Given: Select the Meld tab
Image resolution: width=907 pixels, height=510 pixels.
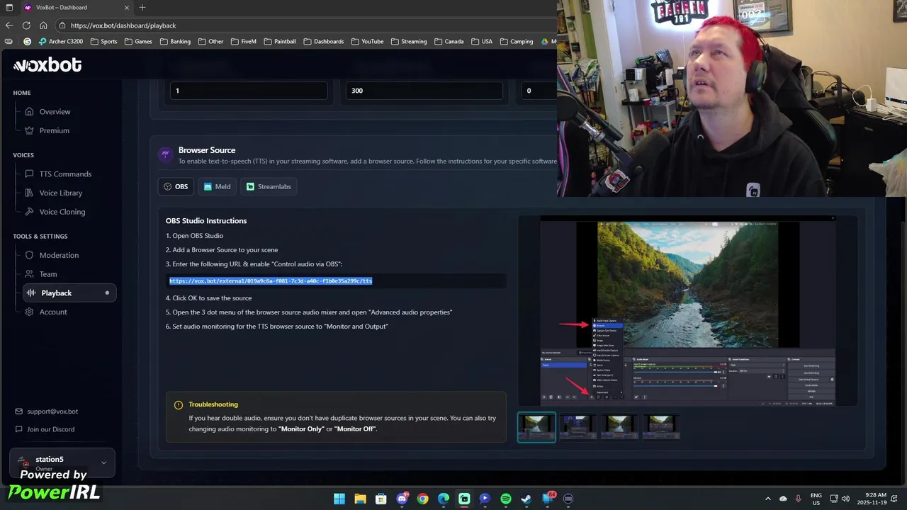Looking at the screenshot, I should pos(217,187).
